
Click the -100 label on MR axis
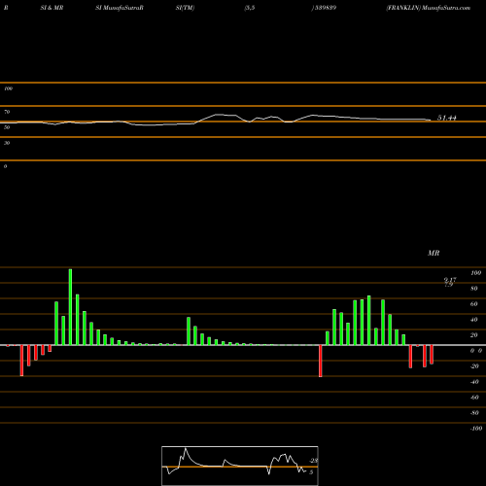coord(476,429)
